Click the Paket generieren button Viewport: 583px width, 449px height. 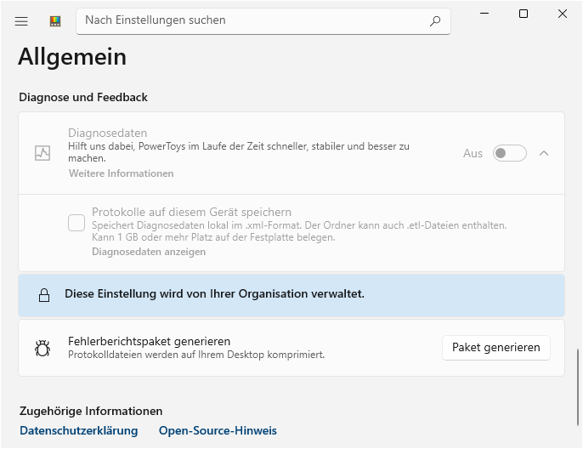pyautogui.click(x=496, y=348)
